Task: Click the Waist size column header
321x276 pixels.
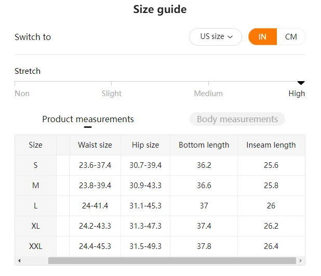Action: 95,145
